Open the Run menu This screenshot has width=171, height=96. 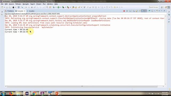pos(44,4)
